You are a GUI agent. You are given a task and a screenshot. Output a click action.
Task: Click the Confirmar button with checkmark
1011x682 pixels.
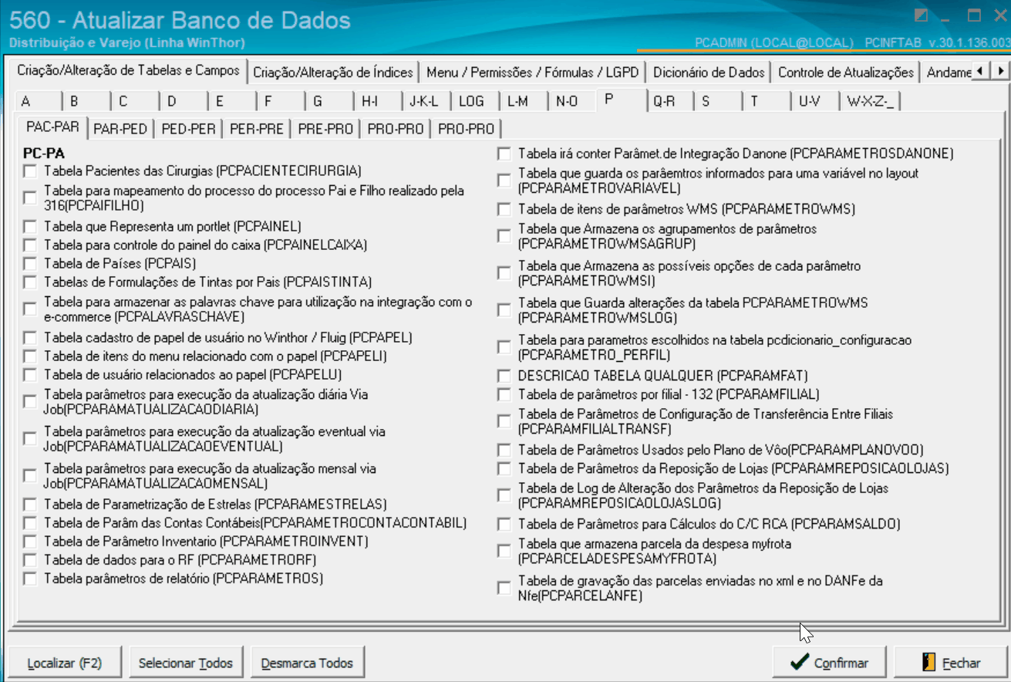tap(831, 663)
